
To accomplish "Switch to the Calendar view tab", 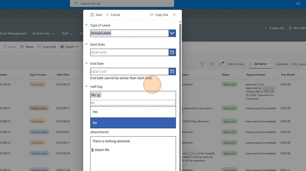I will pyautogui.click(x=282, y=64).
